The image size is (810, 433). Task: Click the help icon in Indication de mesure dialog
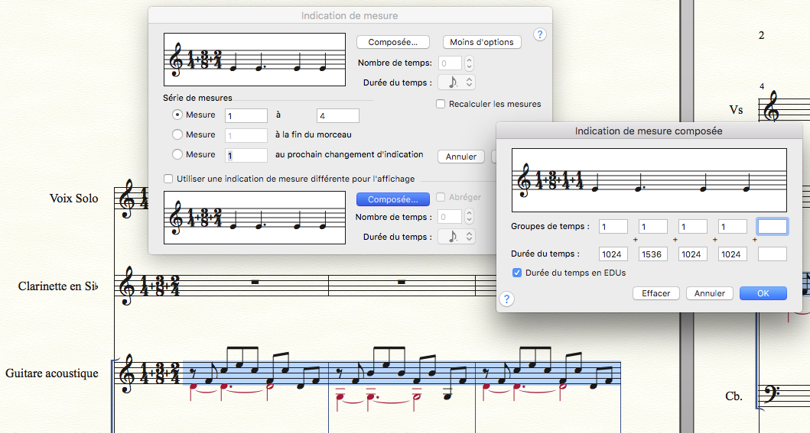point(540,35)
